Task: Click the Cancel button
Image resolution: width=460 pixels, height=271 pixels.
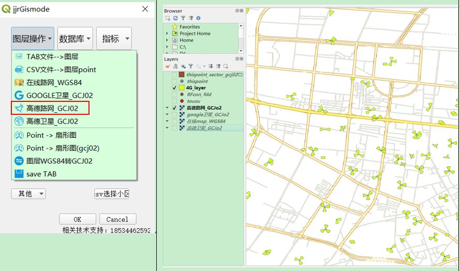Action: pyautogui.click(x=117, y=219)
